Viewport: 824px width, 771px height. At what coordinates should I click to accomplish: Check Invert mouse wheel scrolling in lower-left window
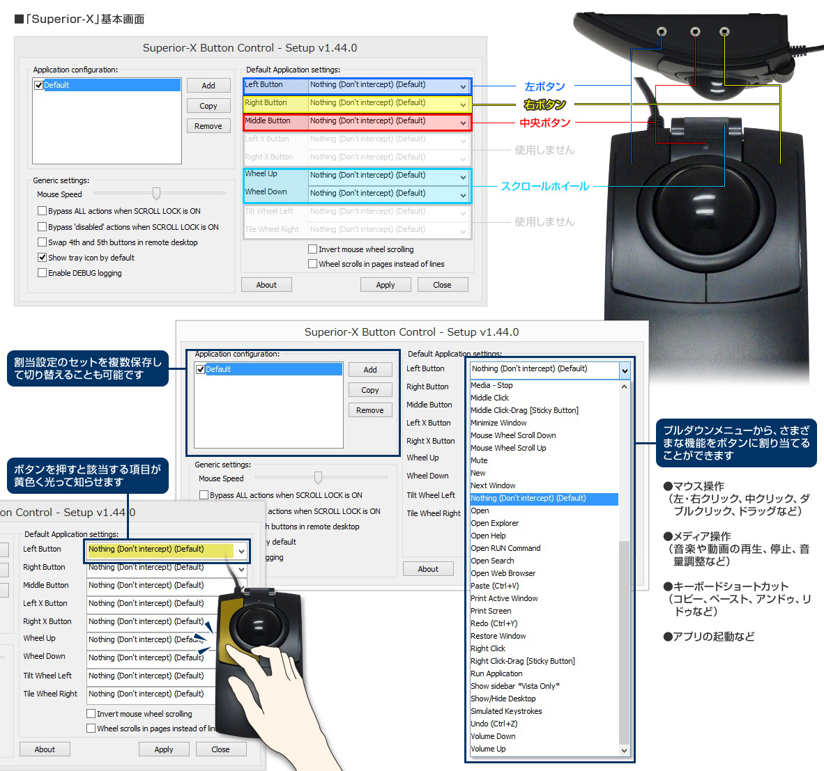pyautogui.click(x=91, y=714)
